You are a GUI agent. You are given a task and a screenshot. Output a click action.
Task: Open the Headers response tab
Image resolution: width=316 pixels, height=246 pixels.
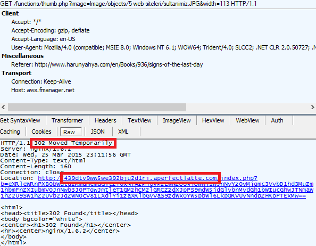point(105,120)
